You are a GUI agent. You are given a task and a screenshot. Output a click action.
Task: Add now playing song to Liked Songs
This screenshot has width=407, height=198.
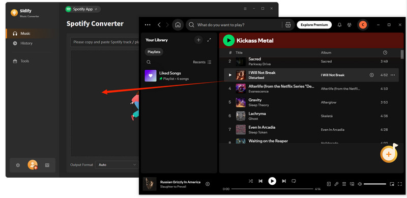click(208, 184)
